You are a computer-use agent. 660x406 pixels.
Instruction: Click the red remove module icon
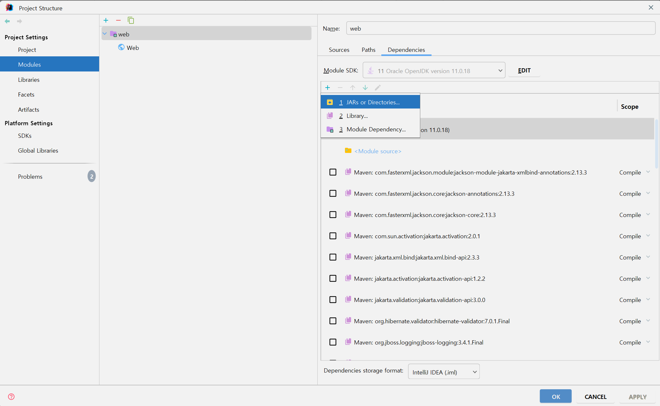click(118, 20)
